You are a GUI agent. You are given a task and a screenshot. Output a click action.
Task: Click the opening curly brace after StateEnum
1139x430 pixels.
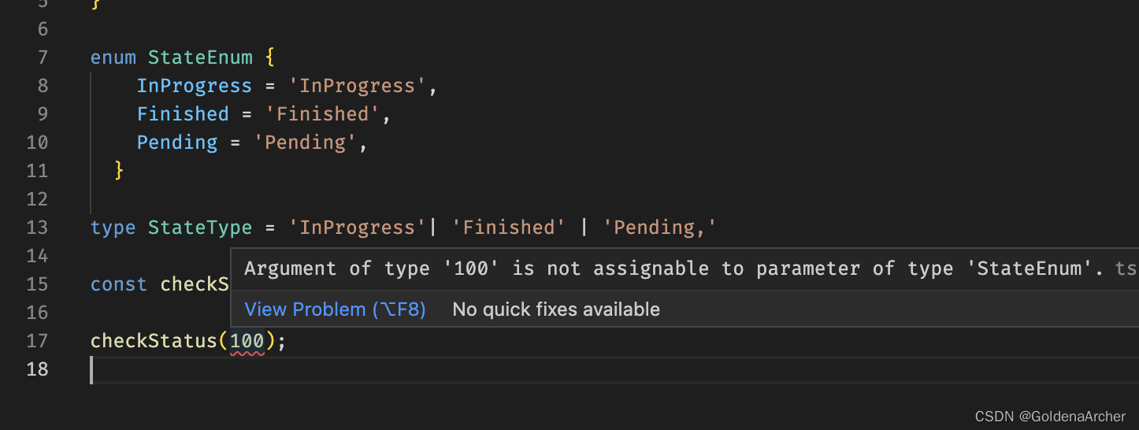269,57
